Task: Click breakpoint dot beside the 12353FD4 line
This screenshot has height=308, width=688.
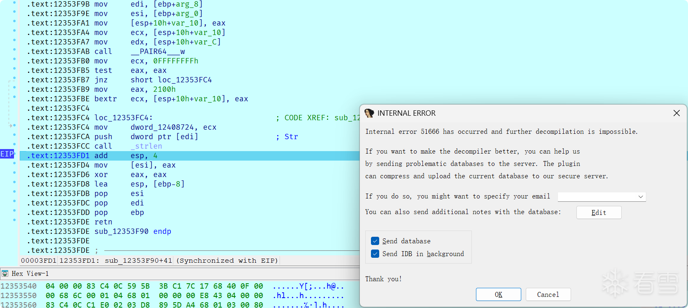Action: [14, 163]
